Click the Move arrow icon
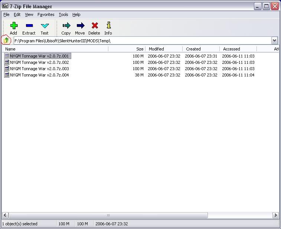Screen dimensions: 281x229 81,26
